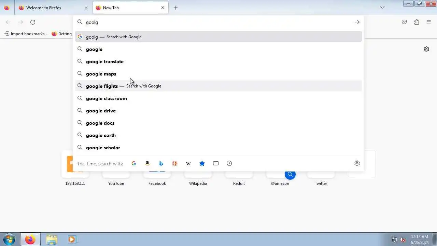This screenshot has height=246, width=437.
Task: Search this time with Amazon icon
Action: point(147,163)
